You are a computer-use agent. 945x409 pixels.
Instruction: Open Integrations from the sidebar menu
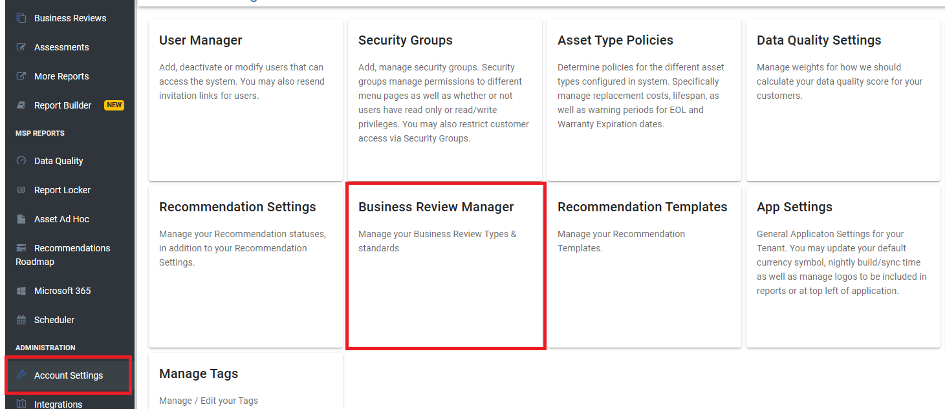(58, 404)
